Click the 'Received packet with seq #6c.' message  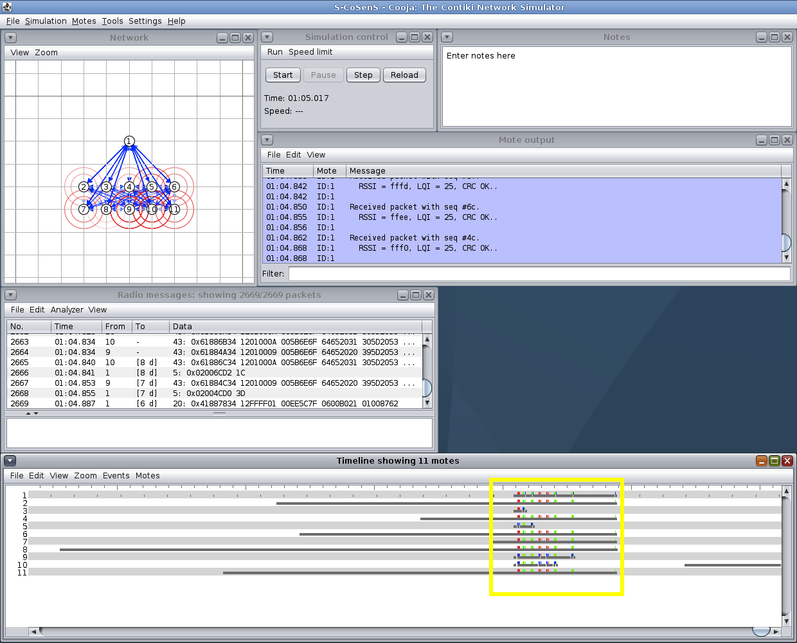tap(414, 207)
